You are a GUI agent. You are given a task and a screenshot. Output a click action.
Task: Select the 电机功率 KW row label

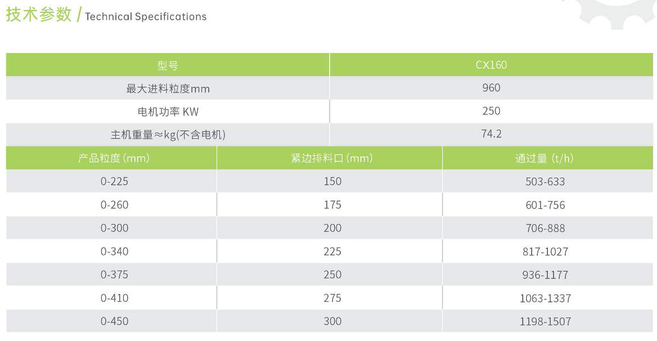167,111
